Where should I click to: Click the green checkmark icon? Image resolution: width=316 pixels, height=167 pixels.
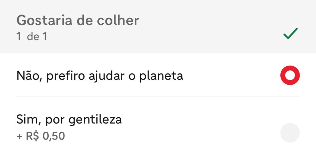(290, 33)
